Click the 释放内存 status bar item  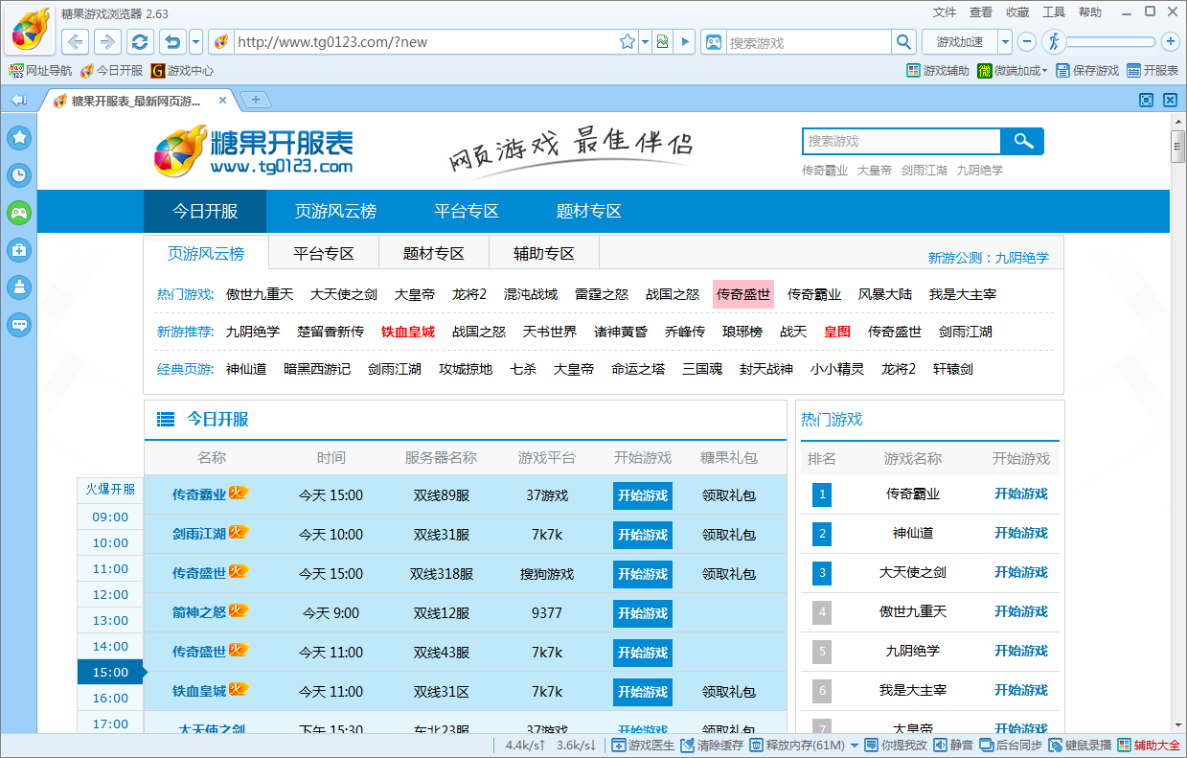click(797, 746)
